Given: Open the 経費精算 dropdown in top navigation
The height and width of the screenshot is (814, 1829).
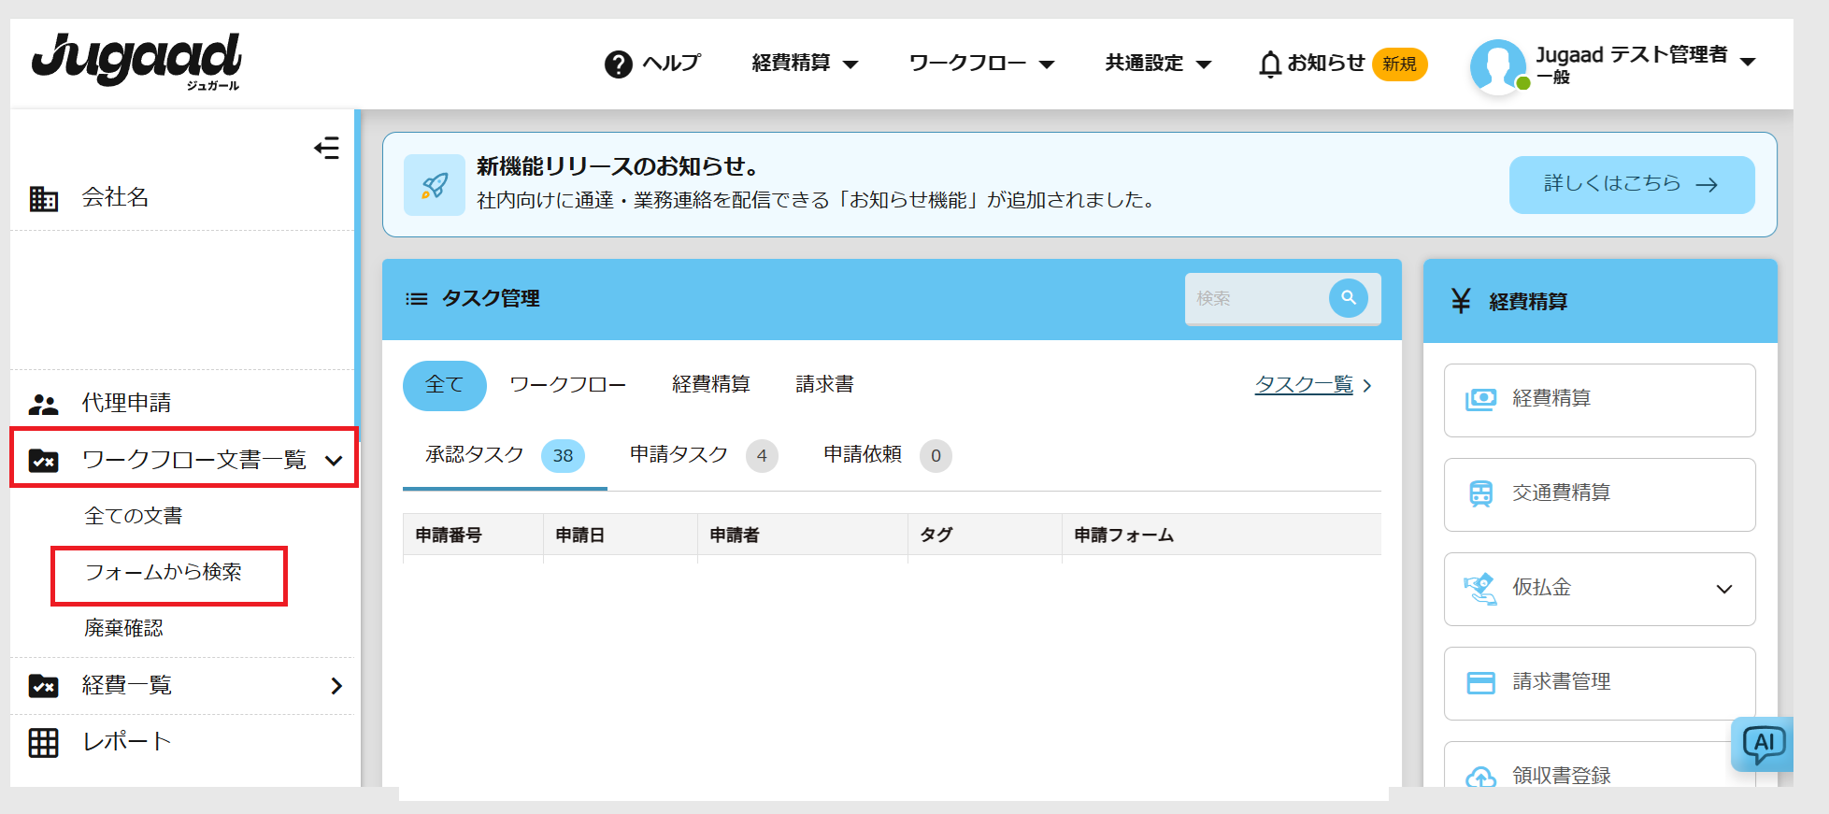Looking at the screenshot, I should [x=804, y=64].
